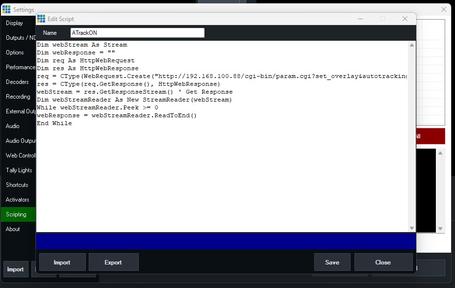The width and height of the screenshot is (455, 288).
Task: Click the Import button in Settings window
Action: (x=15, y=269)
